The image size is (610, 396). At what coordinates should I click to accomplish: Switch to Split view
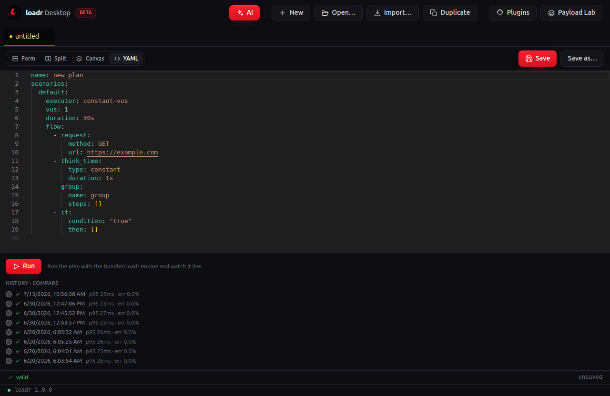click(x=56, y=59)
